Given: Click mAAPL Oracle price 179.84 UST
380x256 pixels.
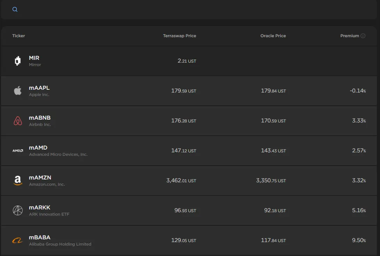Looking at the screenshot, I should (x=274, y=91).
